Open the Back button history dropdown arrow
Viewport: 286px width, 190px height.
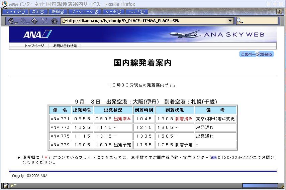coord(16,23)
